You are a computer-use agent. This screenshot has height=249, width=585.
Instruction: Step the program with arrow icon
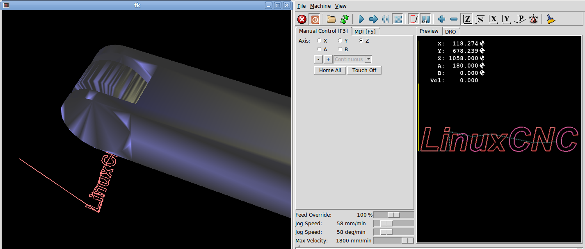tap(373, 19)
